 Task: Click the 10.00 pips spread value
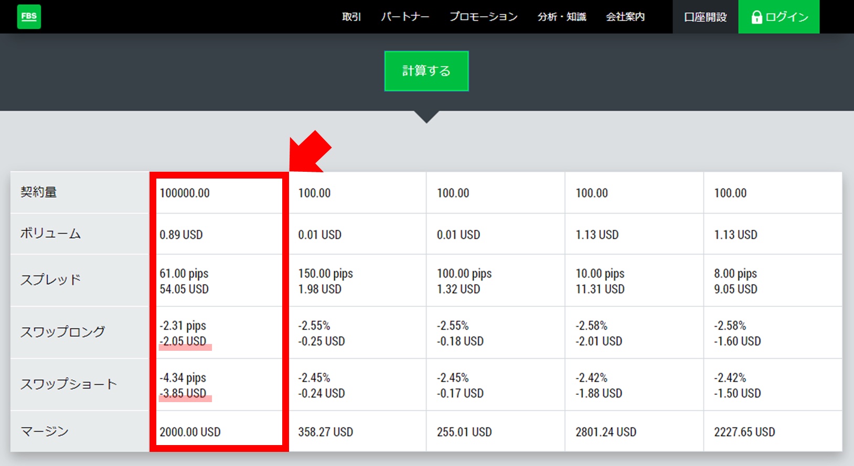(600, 273)
